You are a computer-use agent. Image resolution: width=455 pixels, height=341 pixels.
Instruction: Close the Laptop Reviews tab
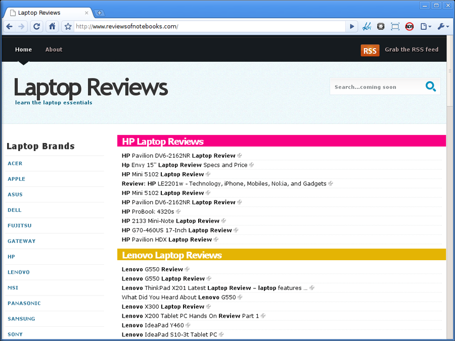(86, 13)
